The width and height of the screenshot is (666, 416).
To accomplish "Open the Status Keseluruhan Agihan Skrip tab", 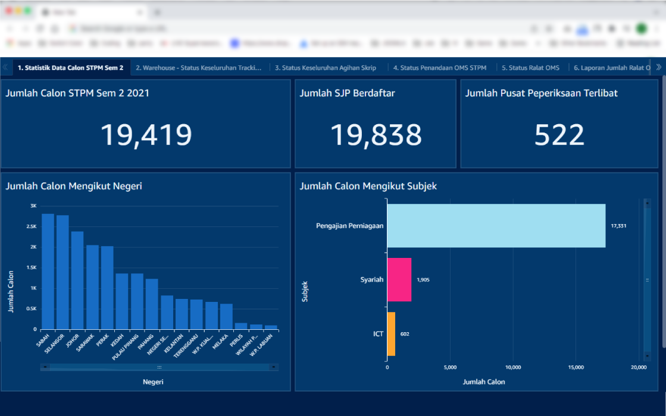I will pos(326,68).
